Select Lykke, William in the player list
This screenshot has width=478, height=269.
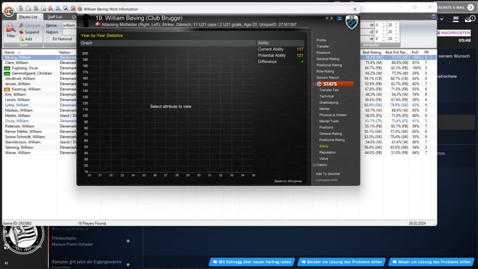click(17, 105)
